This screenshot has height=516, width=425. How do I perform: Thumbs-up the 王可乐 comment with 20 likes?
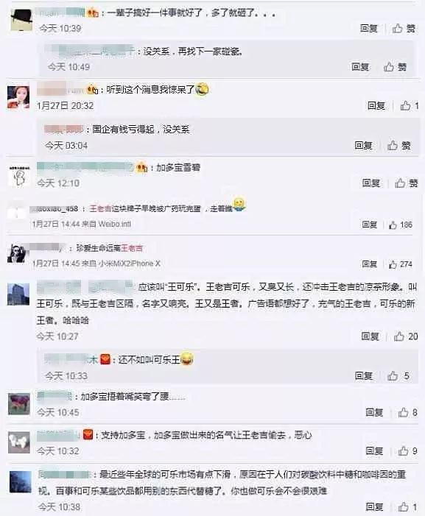pyautogui.click(x=406, y=336)
